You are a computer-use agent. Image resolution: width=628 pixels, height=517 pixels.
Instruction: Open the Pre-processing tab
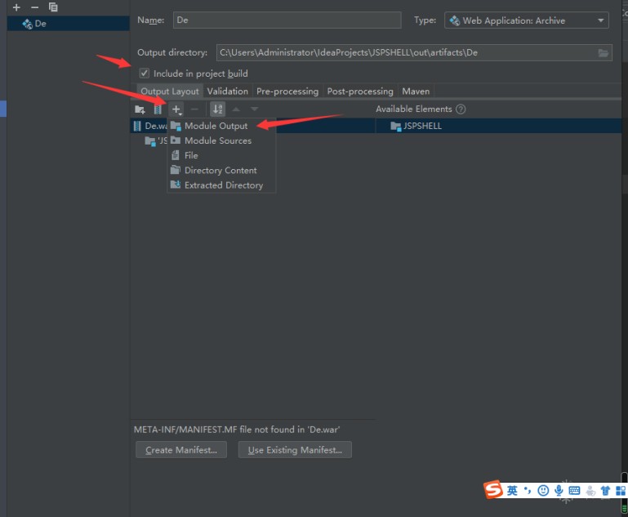[x=287, y=91]
